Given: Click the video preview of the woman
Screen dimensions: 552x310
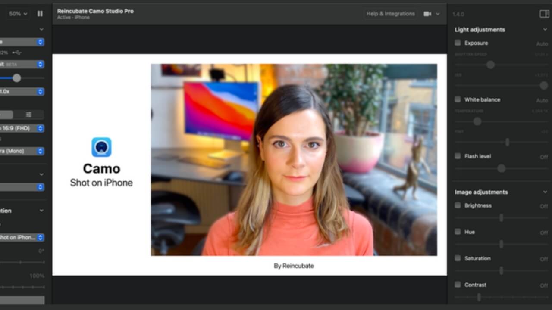Looking at the screenshot, I should 294,160.
